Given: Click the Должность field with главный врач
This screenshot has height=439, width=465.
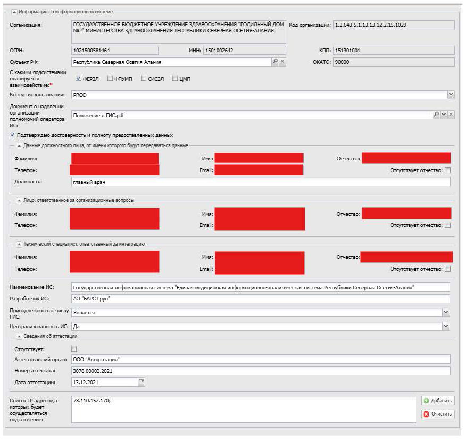Looking at the screenshot, I should [261, 182].
